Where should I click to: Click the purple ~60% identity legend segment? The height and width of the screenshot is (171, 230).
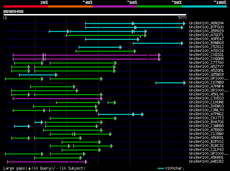115,6
